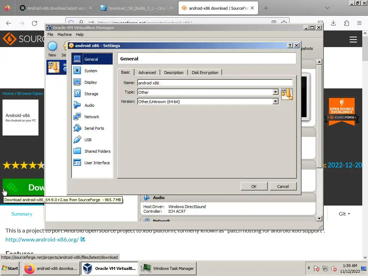Click the star rating on SourceForge page
Viewport: 368px width, 276px height.
23,165
